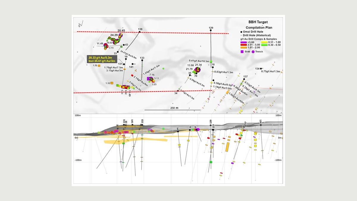This screenshot has height=201, width=357.
Task: Click drill hole 133 collar dot on plan
Action: coord(142,61)
